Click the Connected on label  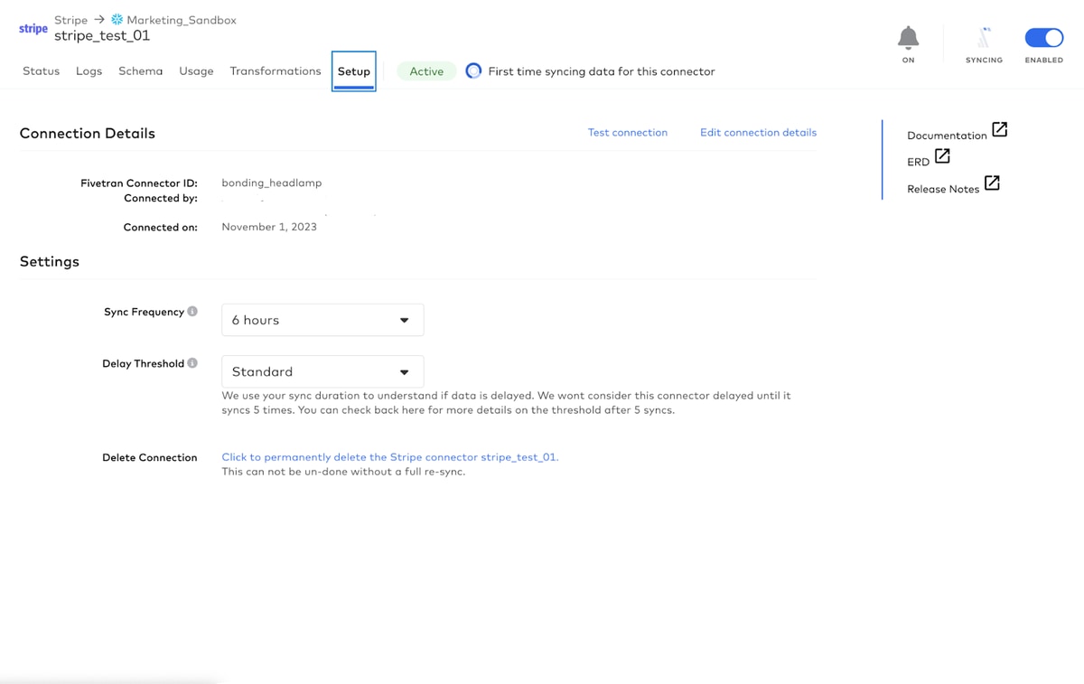pyautogui.click(x=160, y=227)
